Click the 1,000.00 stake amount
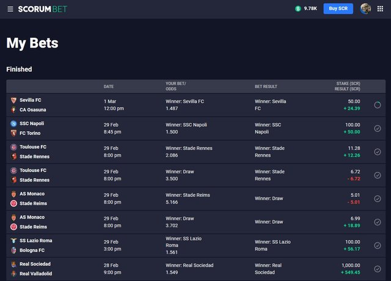Image resolution: width=391 pixels, height=281 pixels. tap(351, 265)
